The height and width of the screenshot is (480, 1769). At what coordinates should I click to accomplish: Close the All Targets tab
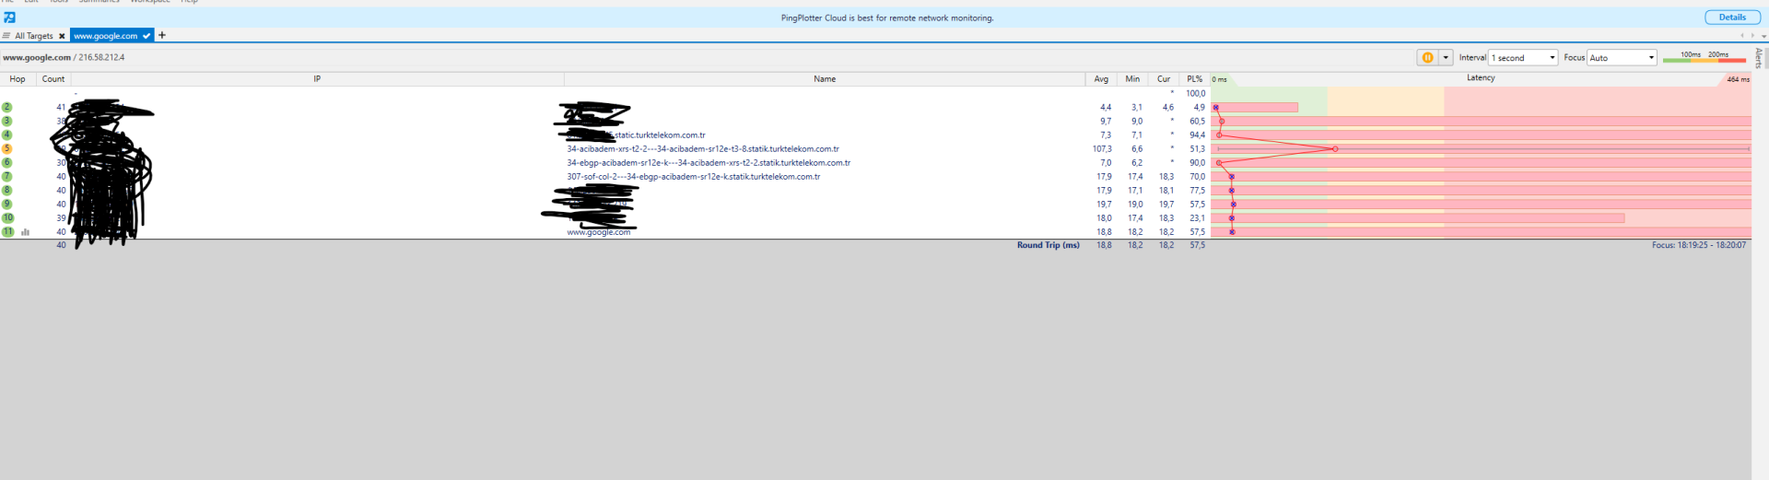[62, 36]
